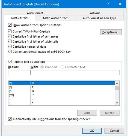Toggle Automatically use suggestions from spelling checker
Screen dimensions: 128x136
coord(10,119)
